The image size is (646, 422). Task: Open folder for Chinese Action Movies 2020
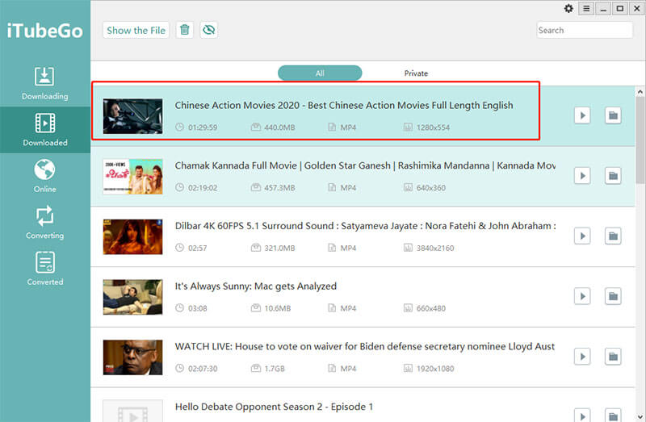(x=613, y=115)
